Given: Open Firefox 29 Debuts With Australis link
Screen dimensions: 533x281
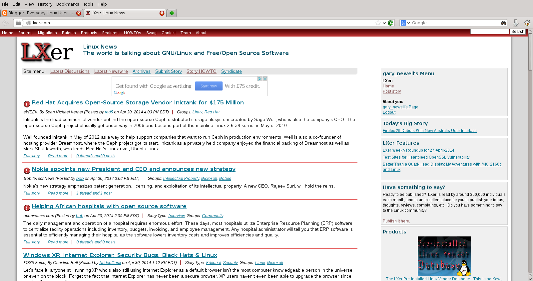Looking at the screenshot, I should 430,131.
